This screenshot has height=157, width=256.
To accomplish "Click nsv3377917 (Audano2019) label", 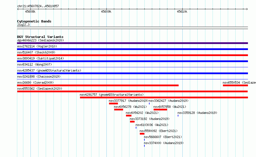I will point(129,101).
